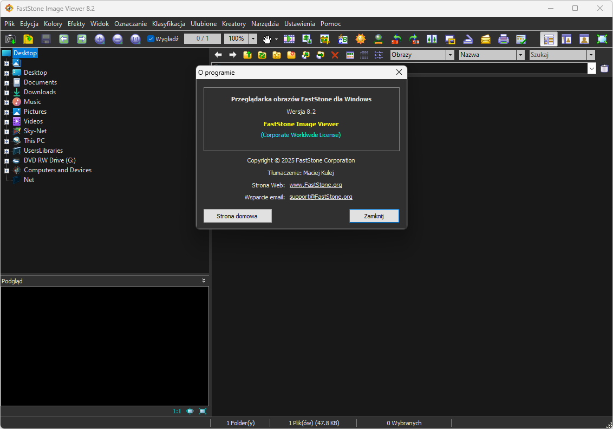The width and height of the screenshot is (613, 429).
Task: Click the zoom in plus icon
Action: click(x=100, y=38)
